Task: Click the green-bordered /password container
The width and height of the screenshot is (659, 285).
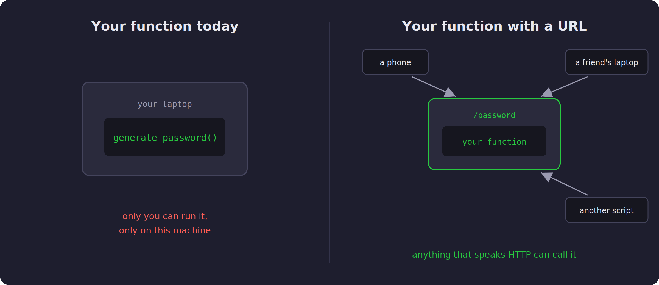Action: click(494, 134)
